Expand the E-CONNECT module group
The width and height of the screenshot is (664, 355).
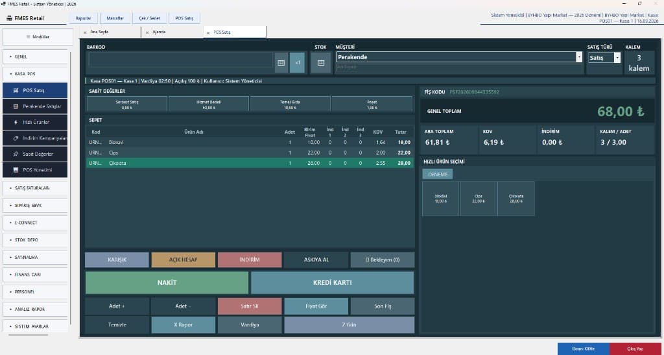[x=35, y=223]
